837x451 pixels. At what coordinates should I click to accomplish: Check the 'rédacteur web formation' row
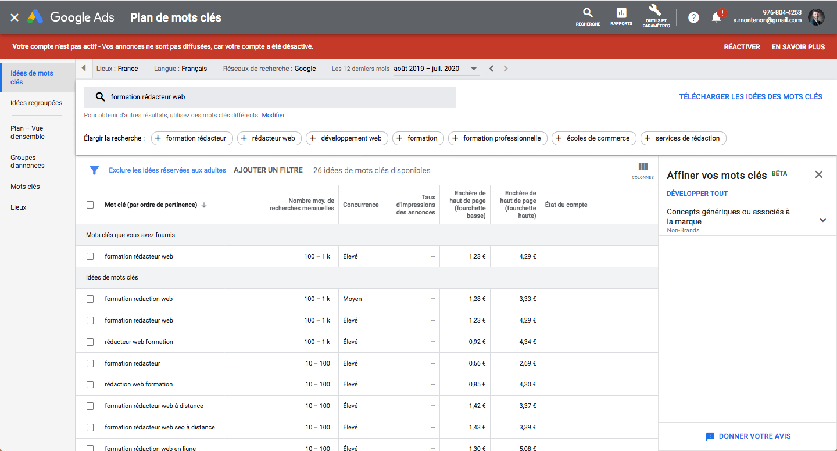[90, 342]
